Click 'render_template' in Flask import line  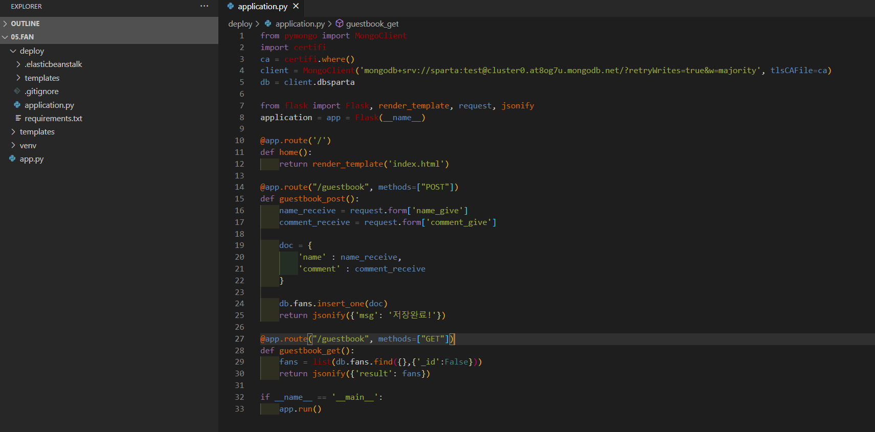[414, 106]
